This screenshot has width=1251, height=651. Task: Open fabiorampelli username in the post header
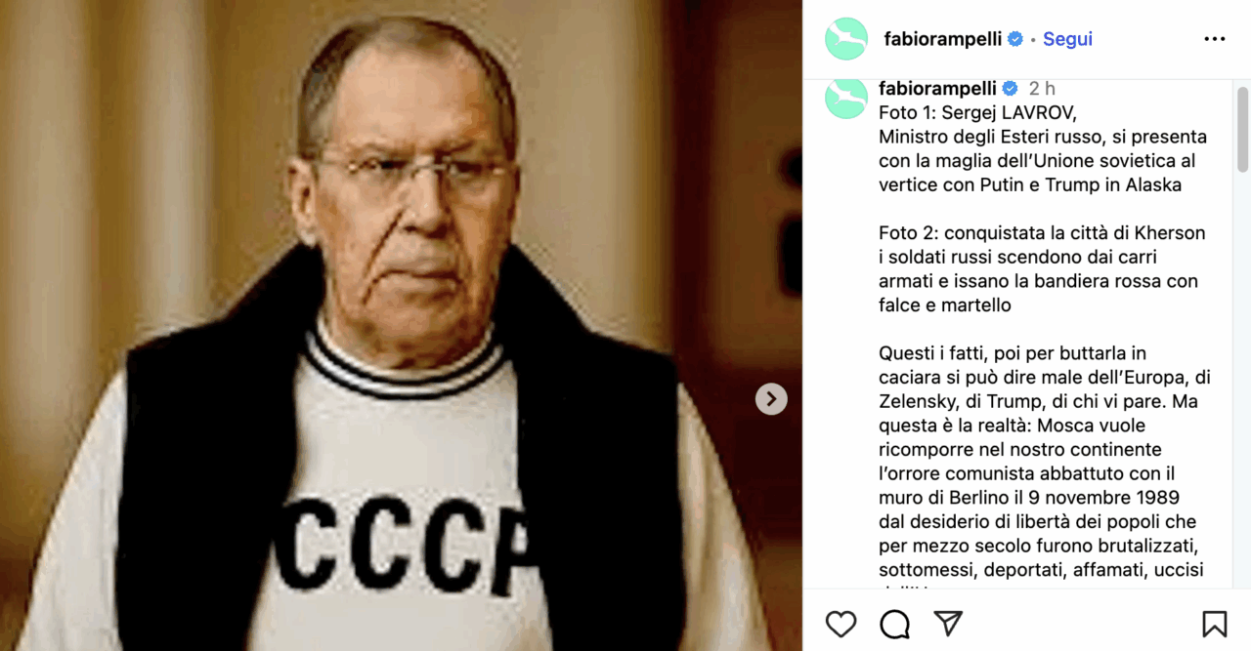(942, 39)
